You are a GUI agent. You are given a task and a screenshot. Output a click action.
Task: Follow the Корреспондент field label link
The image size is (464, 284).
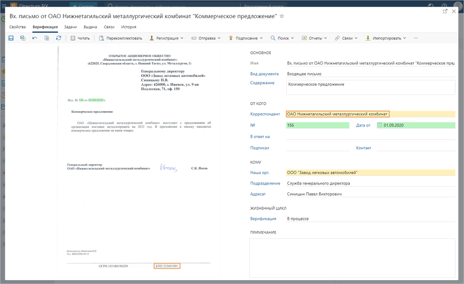click(265, 114)
